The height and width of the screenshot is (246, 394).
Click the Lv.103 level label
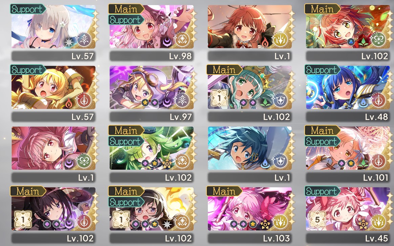pos(277,238)
